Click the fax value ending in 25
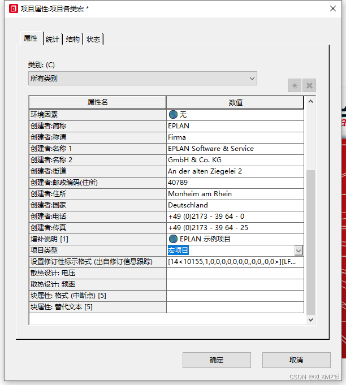Image resolution: width=346 pixels, height=385 pixels. 235,228
